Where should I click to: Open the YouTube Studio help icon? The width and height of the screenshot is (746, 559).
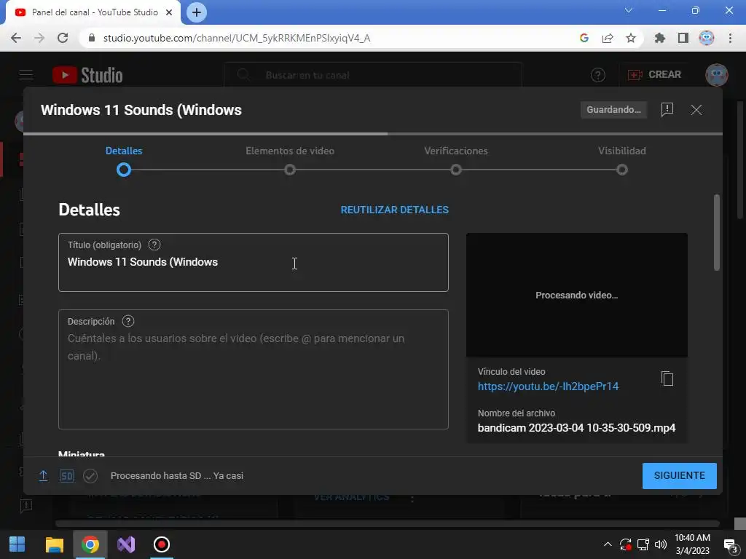tap(597, 75)
